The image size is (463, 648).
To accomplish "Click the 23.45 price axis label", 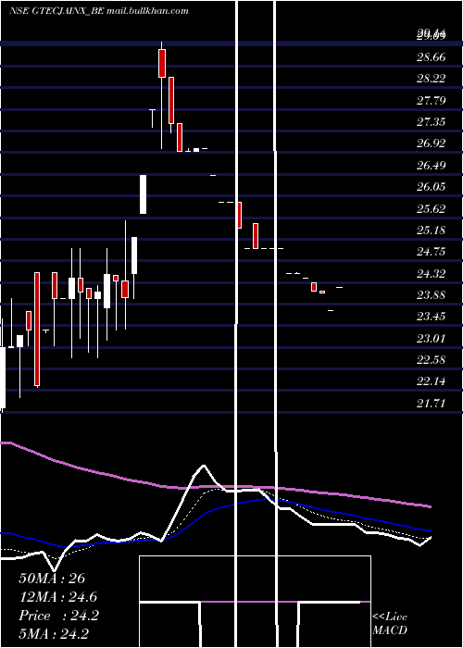I will 432,317.
